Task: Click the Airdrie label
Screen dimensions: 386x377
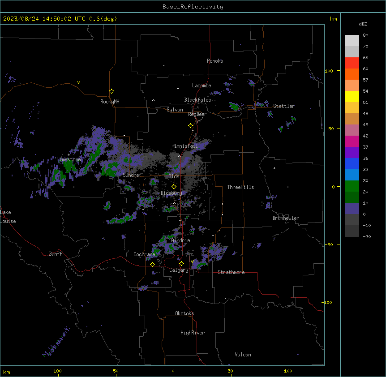Action: 180,240
